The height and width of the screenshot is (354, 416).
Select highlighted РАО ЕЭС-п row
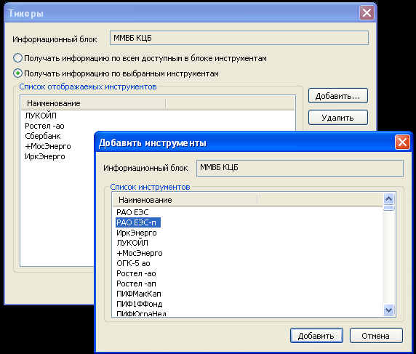pos(138,222)
